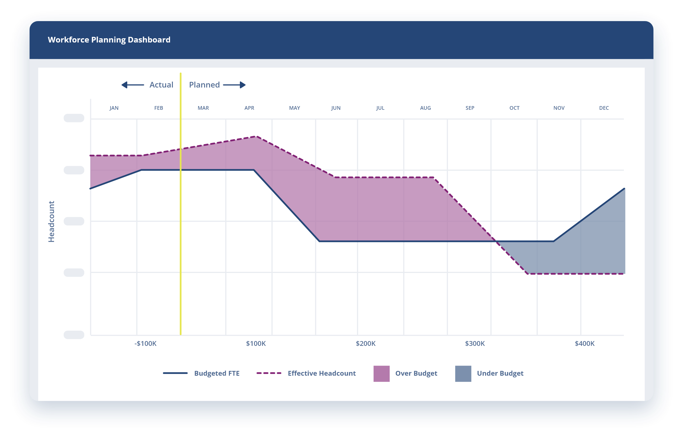Click the Headcount axis label
683x439 pixels.
click(51, 221)
